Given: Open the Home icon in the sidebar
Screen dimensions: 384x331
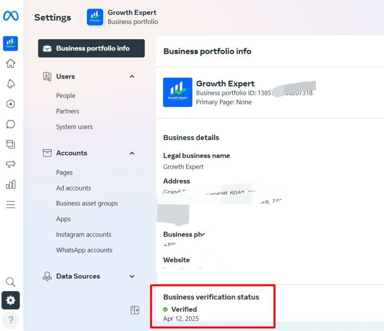Looking at the screenshot, I should (x=11, y=63).
